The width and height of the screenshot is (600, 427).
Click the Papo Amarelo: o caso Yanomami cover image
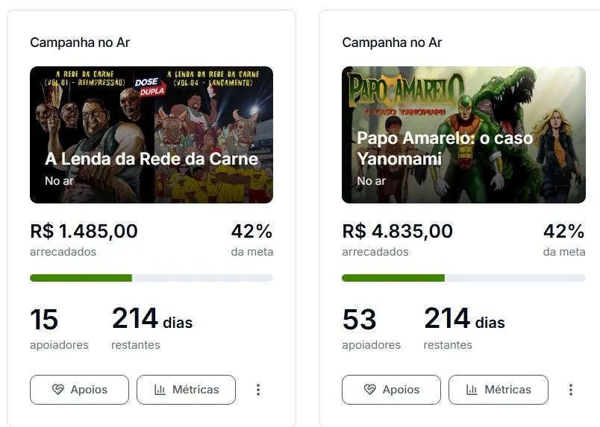463,135
